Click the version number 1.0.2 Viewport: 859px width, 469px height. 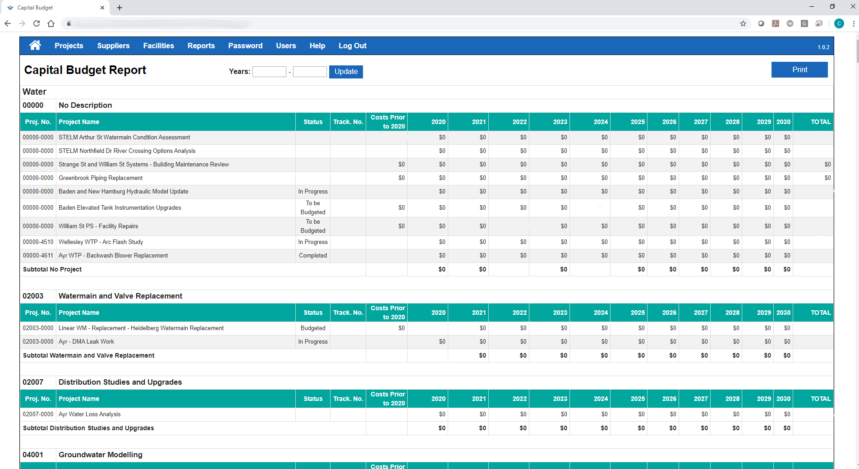pos(823,47)
